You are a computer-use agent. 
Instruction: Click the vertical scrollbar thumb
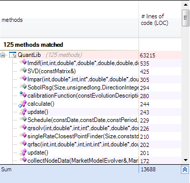point(185,18)
